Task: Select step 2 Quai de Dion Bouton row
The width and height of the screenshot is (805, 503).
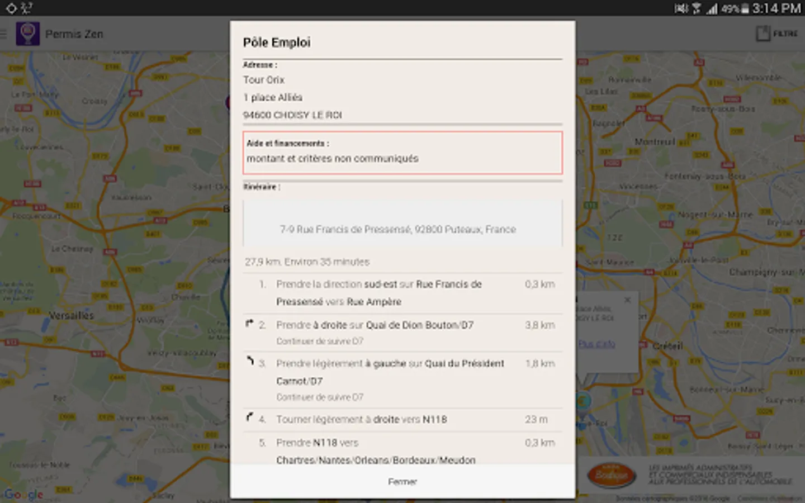Action: (402, 333)
